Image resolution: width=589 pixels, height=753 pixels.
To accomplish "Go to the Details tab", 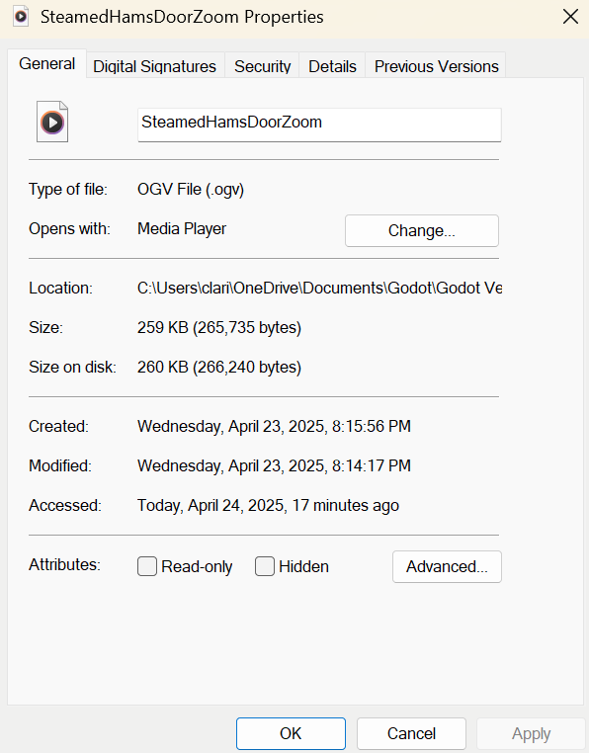I will 332,66.
